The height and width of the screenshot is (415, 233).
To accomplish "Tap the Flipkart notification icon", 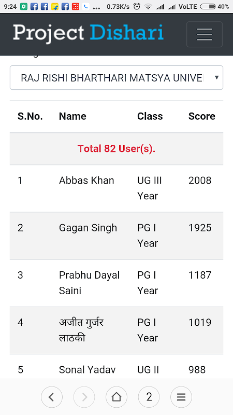I will tap(55, 7).
